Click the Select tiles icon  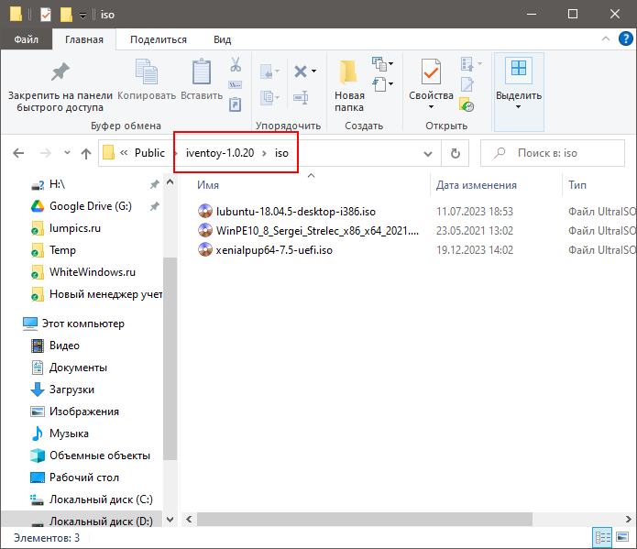tap(519, 68)
